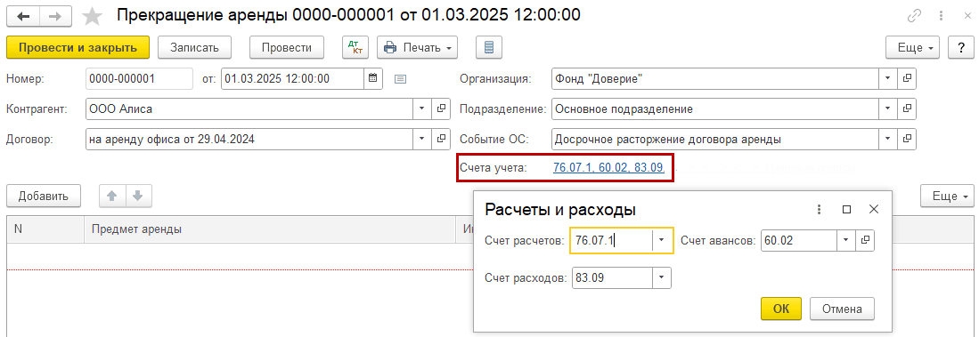This screenshot has height=337, width=979.
Task: Open the Счет авансов 60.02 account record
Action: coord(865,240)
